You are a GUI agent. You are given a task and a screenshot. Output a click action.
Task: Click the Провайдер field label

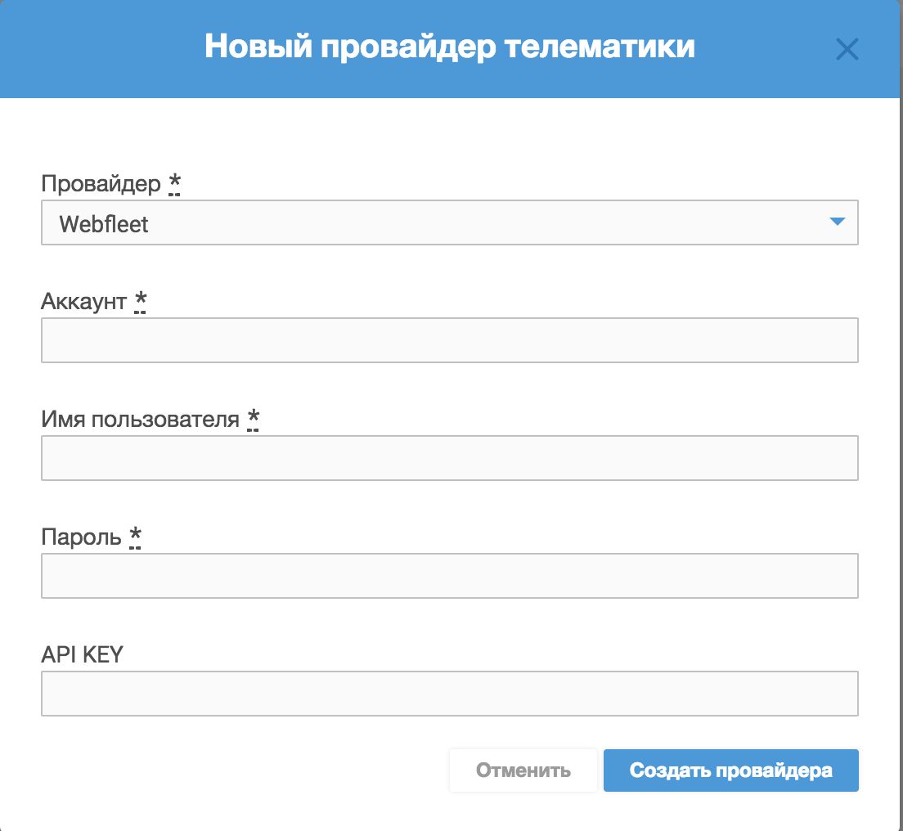[101, 184]
